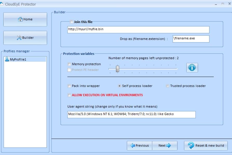The height and width of the screenshot is (155, 232).
Task: Close the CloudEyE Protector window
Action: [x=229, y=4]
